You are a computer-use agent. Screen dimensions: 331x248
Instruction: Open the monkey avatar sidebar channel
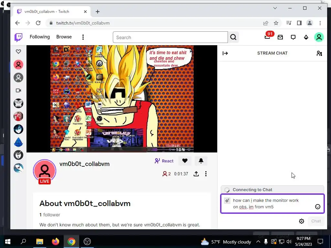point(18,103)
